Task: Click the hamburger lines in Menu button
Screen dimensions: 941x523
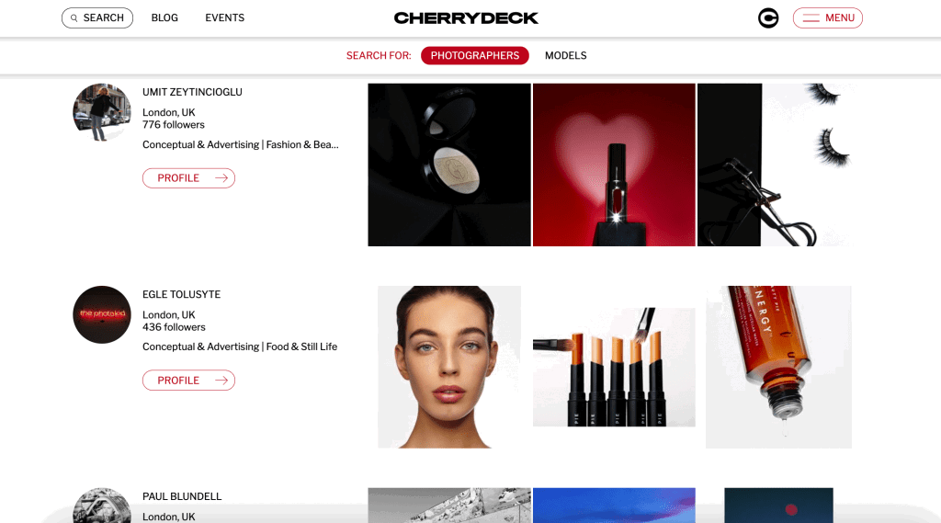Action: 811,18
